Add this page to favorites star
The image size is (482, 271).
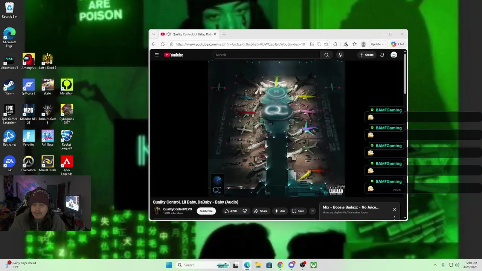pos(326,44)
